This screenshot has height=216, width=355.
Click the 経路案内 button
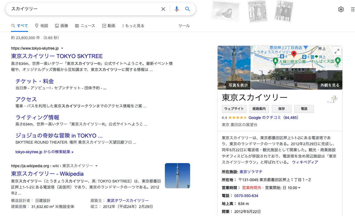tap(259, 109)
